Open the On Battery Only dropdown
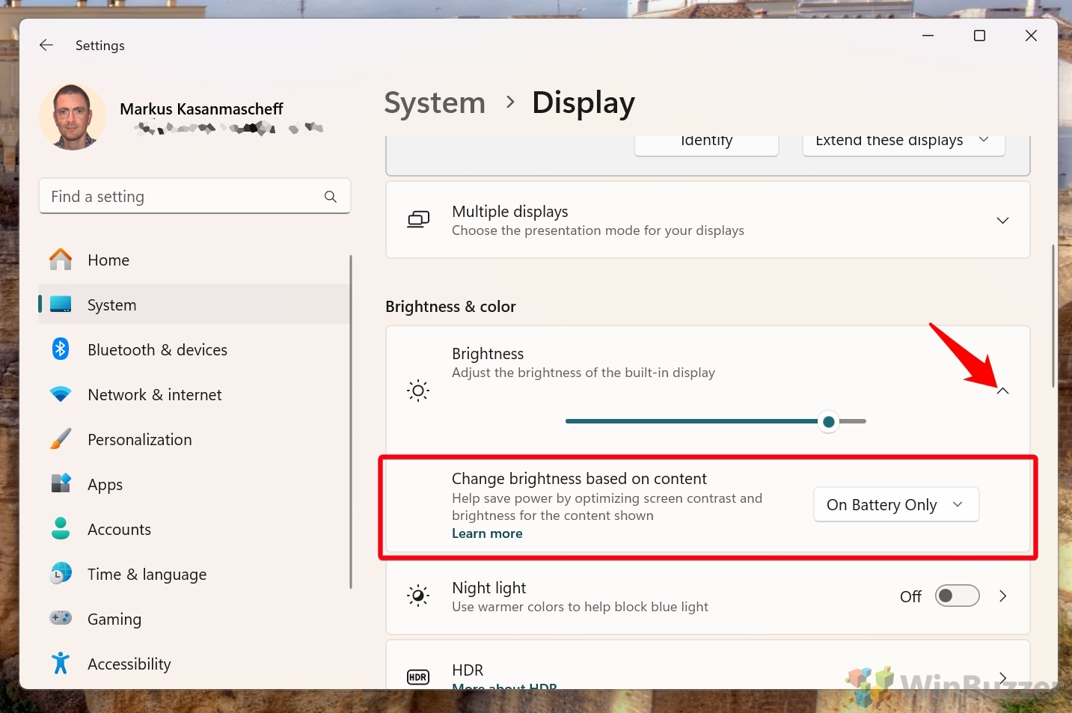The width and height of the screenshot is (1072, 713). pos(896,505)
